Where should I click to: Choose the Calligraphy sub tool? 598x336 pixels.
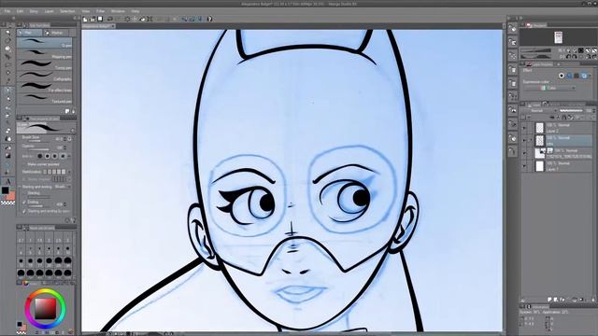click(44, 76)
